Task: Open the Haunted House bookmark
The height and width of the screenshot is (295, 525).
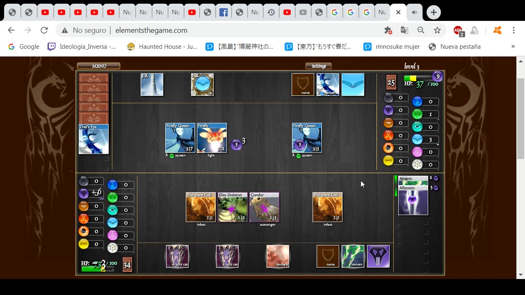Action: (162, 47)
